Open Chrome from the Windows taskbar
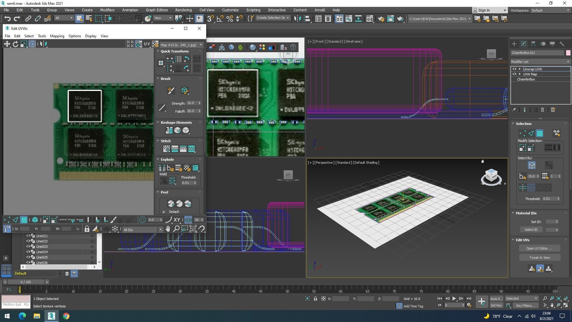Screen dimensions: 572x322 point(66,316)
